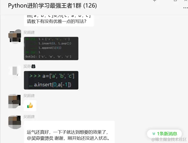Click the double-chevron new message arrow
This screenshot has width=188, height=143.
[154, 134]
